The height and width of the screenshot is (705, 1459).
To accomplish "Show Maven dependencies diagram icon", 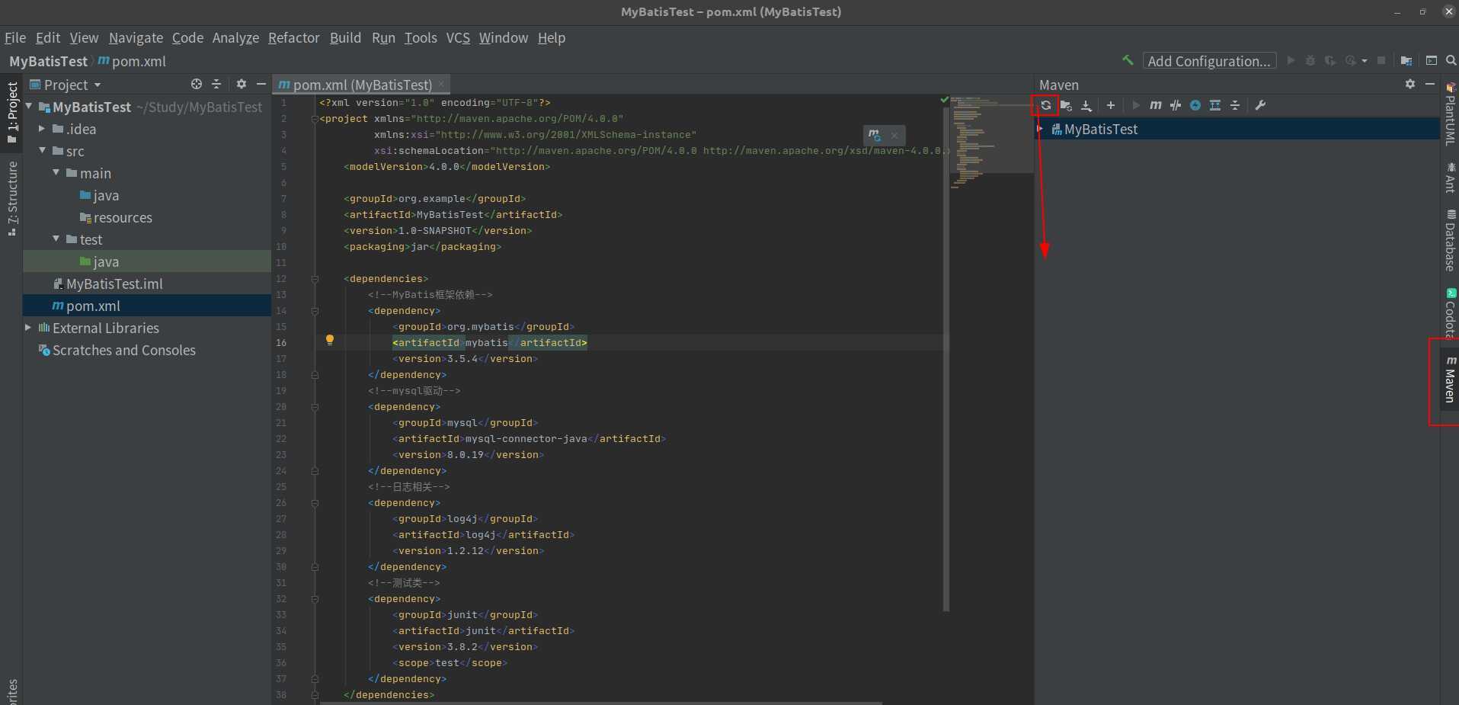I will [1215, 105].
